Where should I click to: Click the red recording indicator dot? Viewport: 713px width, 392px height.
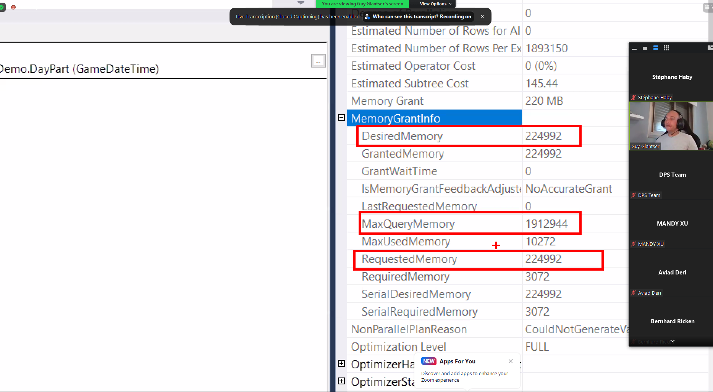pos(13,7)
